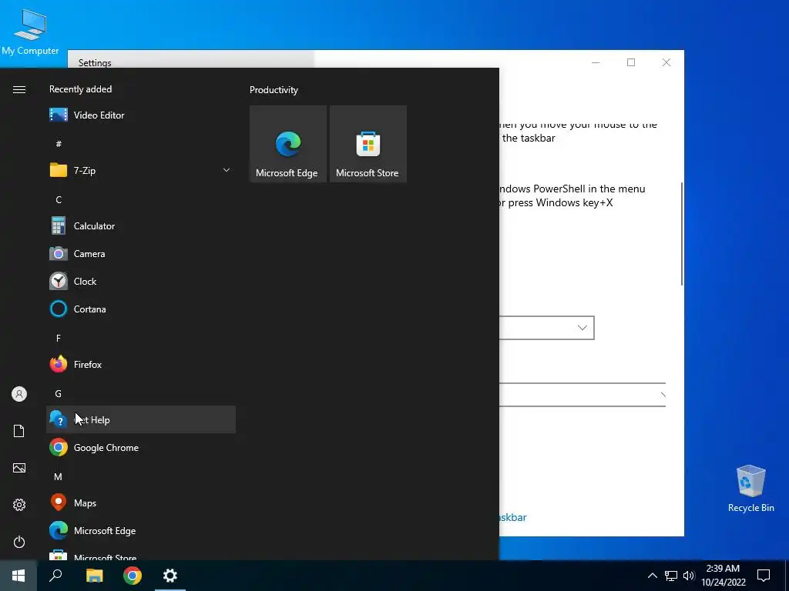Open the notification Action Center
Viewport: 789px width, 591px height.
point(764,576)
